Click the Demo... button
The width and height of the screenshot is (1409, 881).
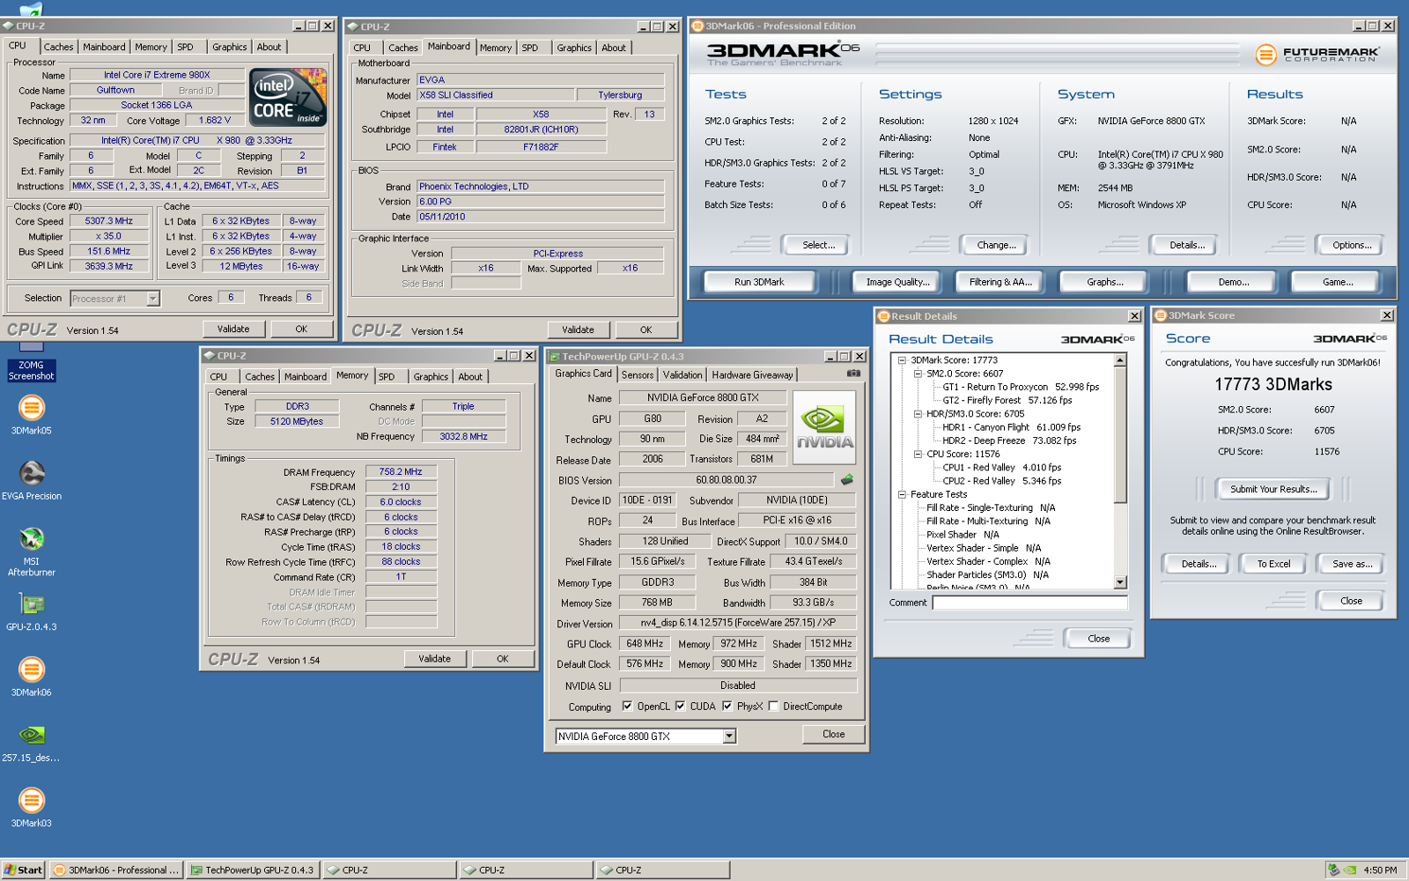click(x=1233, y=282)
